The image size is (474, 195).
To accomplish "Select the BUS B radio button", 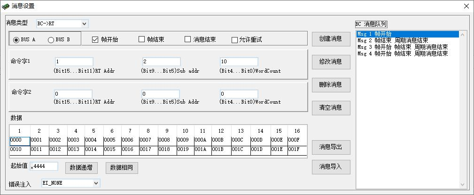I will 51,40.
